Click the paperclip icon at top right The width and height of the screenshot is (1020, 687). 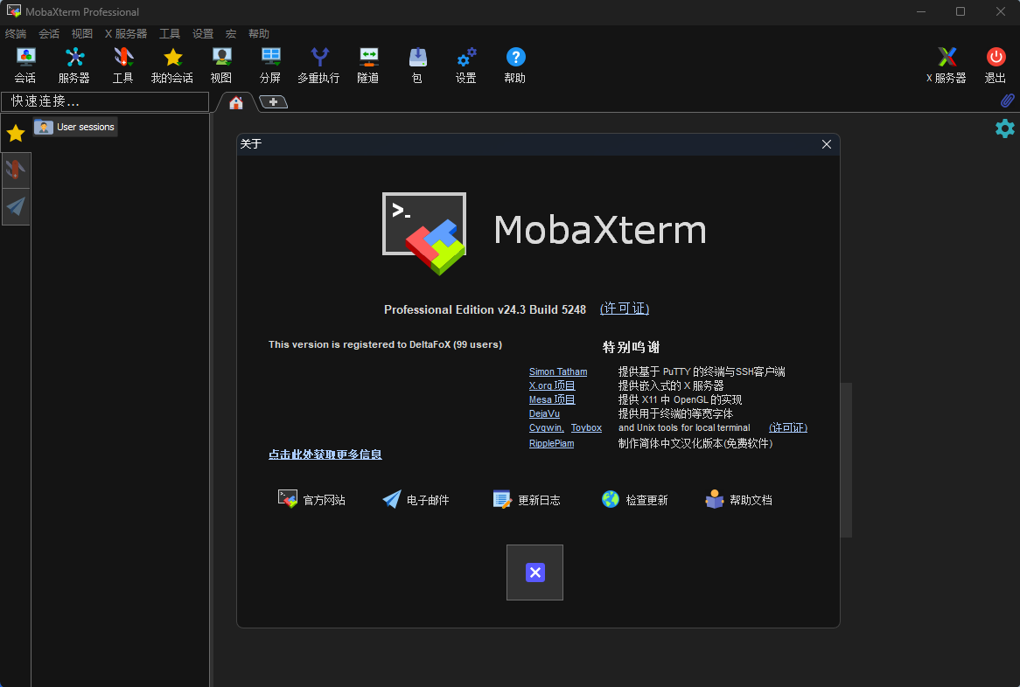pyautogui.click(x=1007, y=101)
